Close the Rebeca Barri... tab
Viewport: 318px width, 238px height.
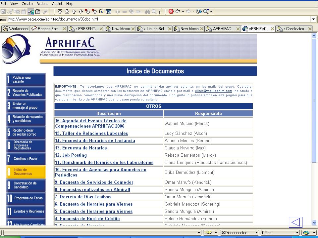point(65,29)
